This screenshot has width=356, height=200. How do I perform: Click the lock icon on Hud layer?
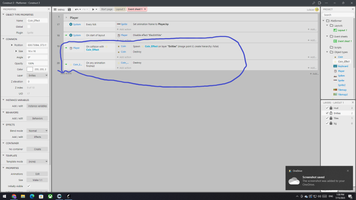(x=332, y=108)
